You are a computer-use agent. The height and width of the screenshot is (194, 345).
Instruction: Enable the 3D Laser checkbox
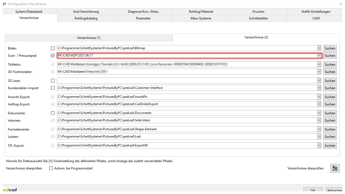(x=53, y=81)
